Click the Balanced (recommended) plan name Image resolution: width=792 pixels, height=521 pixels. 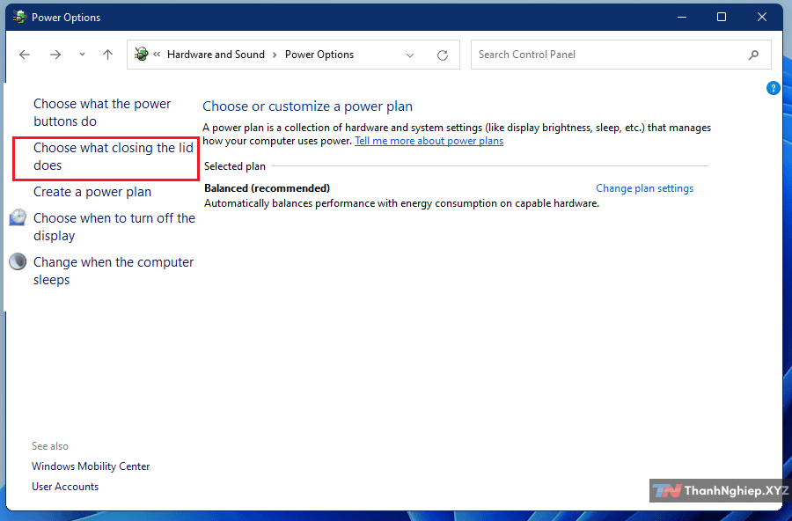click(x=268, y=188)
